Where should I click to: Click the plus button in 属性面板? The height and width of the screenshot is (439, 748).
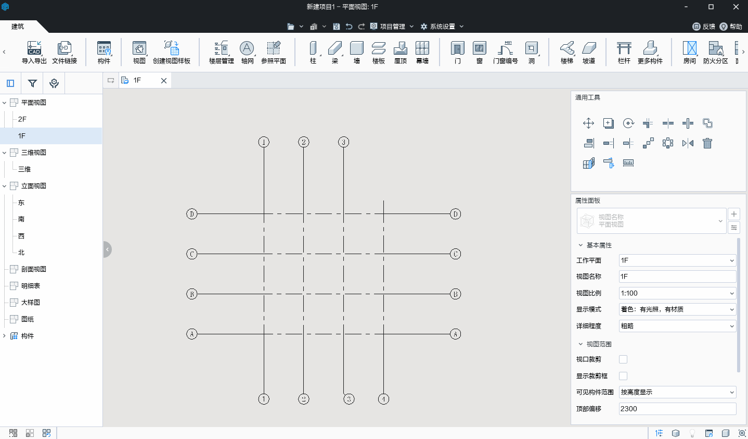point(734,214)
